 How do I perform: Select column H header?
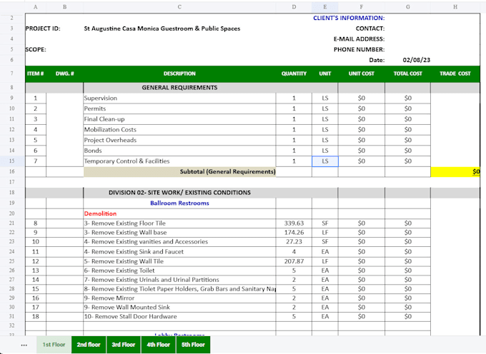pyautogui.click(x=455, y=7)
